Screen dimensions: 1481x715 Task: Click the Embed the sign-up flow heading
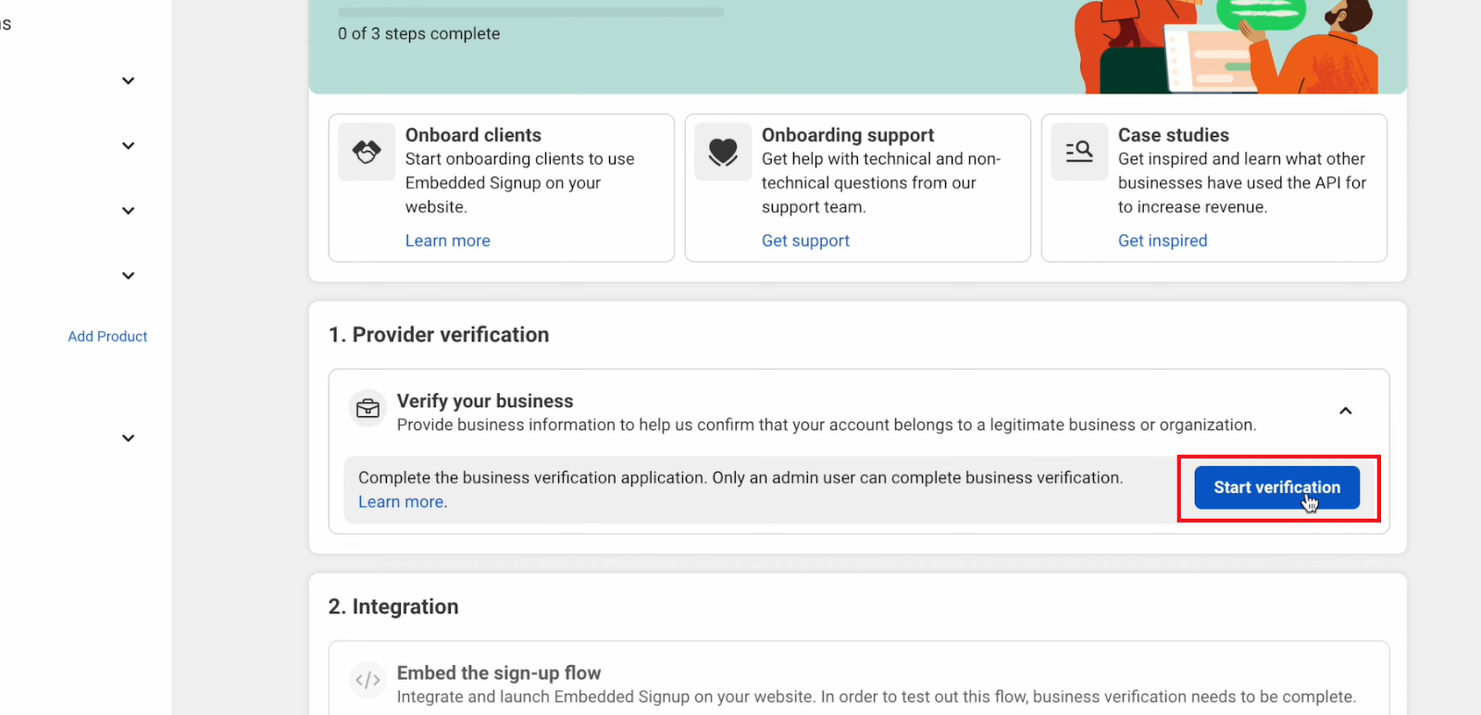click(499, 673)
